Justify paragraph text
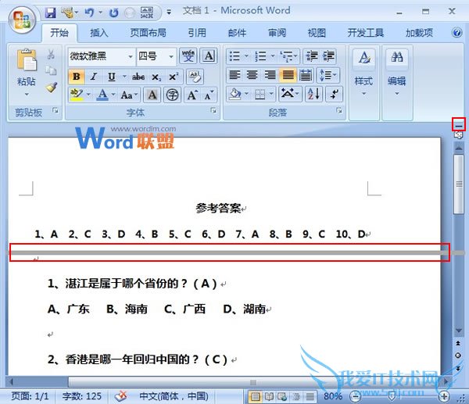Screen dimensions: 469x404 tap(288, 75)
